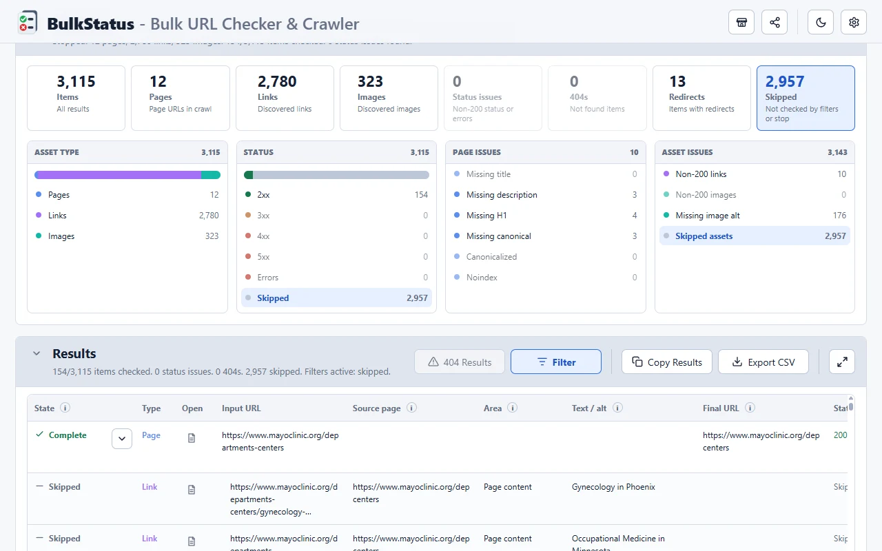882x551 pixels.
Task: Click the share icon in header
Action: click(x=775, y=22)
